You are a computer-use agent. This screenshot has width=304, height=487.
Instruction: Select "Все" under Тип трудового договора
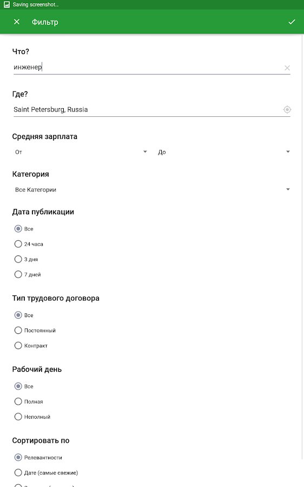click(x=24, y=315)
